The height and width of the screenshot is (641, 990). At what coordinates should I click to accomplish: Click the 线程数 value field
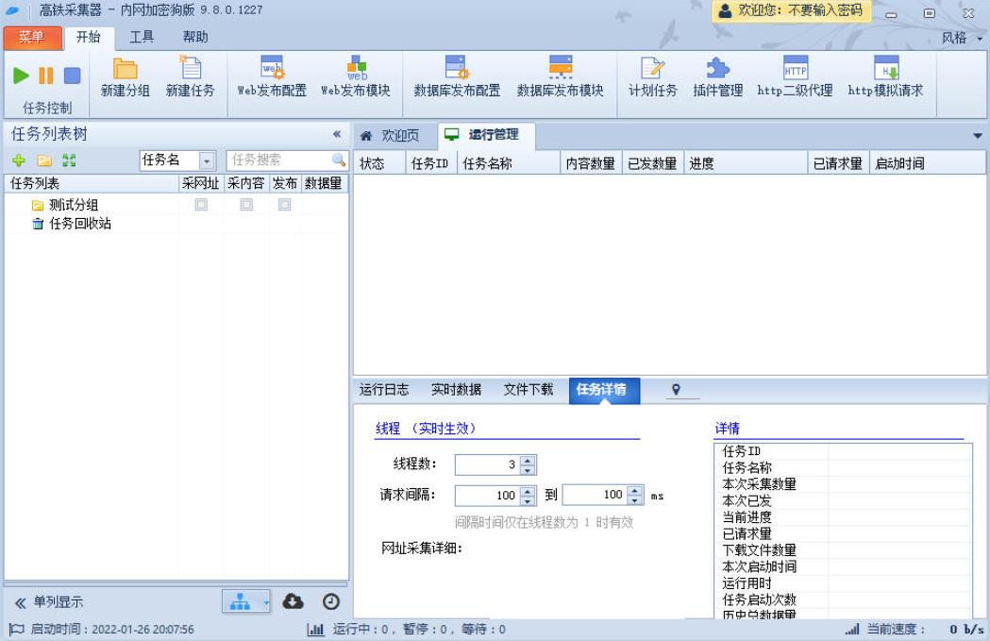click(x=488, y=464)
